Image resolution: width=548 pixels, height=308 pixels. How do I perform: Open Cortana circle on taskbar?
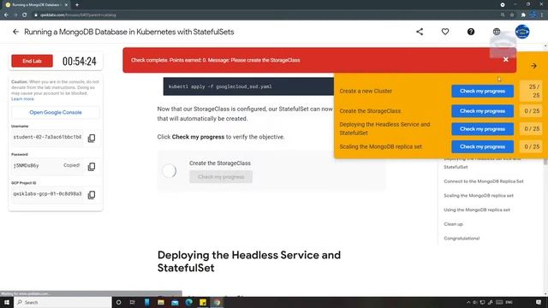(118, 302)
